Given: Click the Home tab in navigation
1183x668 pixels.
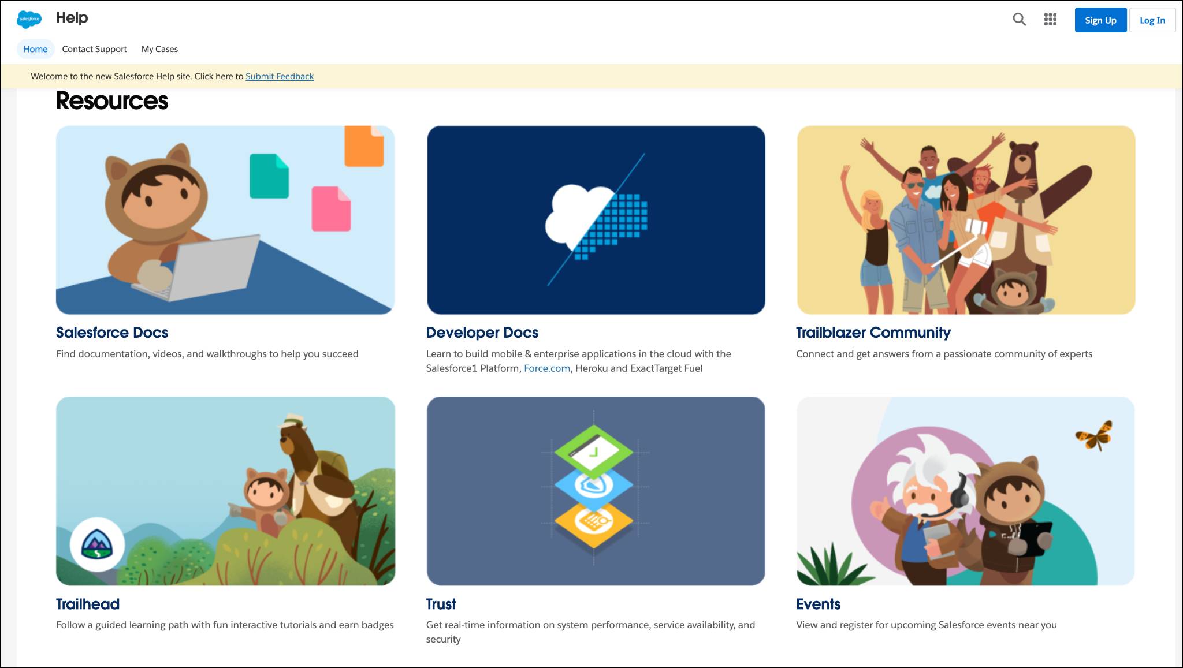Looking at the screenshot, I should [34, 48].
